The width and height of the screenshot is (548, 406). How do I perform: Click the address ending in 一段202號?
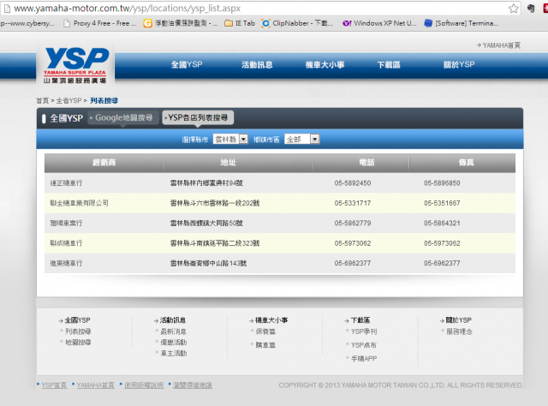point(215,203)
